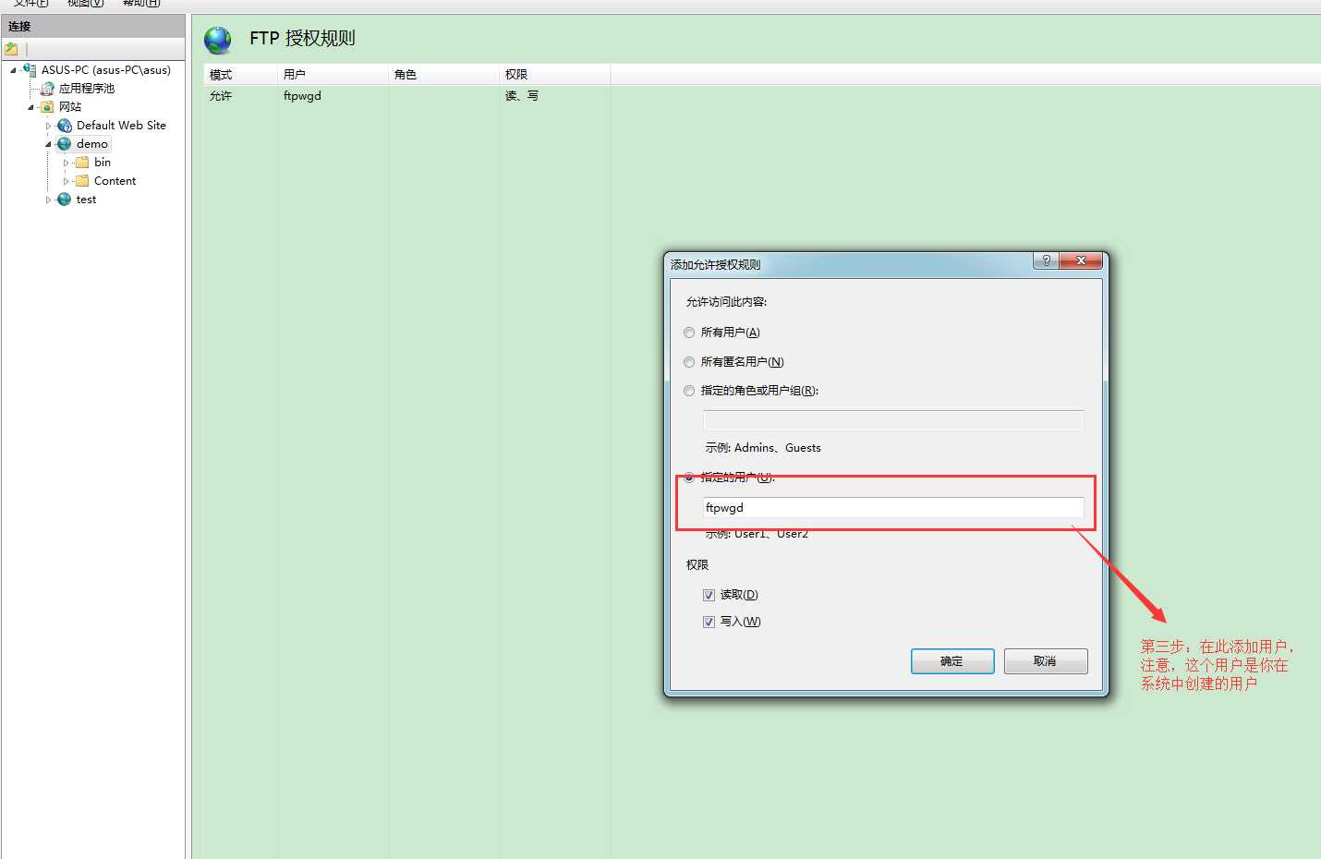Click the create new connection toolbar icon

[11, 49]
